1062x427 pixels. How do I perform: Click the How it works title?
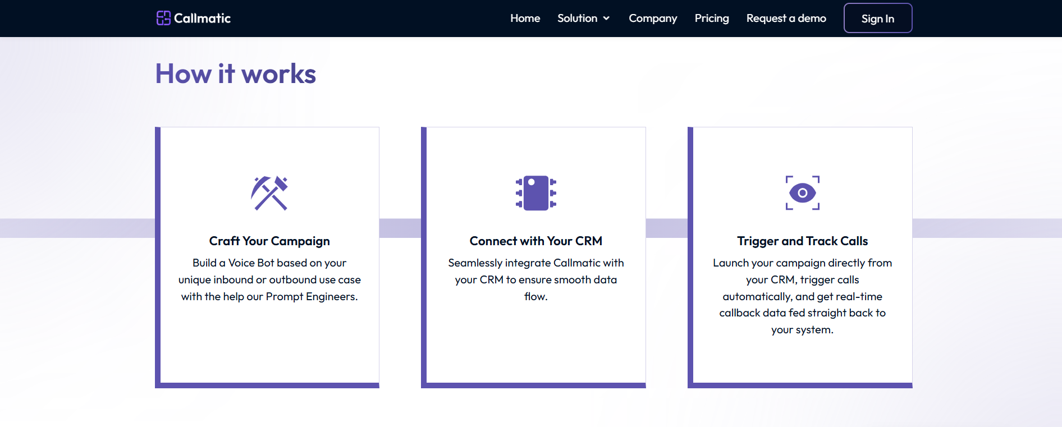[x=235, y=74]
